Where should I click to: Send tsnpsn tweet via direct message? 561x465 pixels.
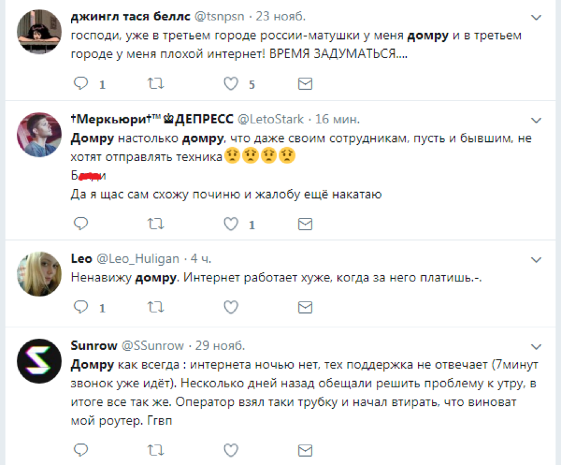point(305,84)
